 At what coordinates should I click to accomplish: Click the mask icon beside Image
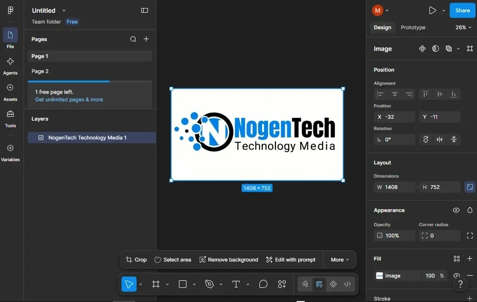[x=436, y=49]
